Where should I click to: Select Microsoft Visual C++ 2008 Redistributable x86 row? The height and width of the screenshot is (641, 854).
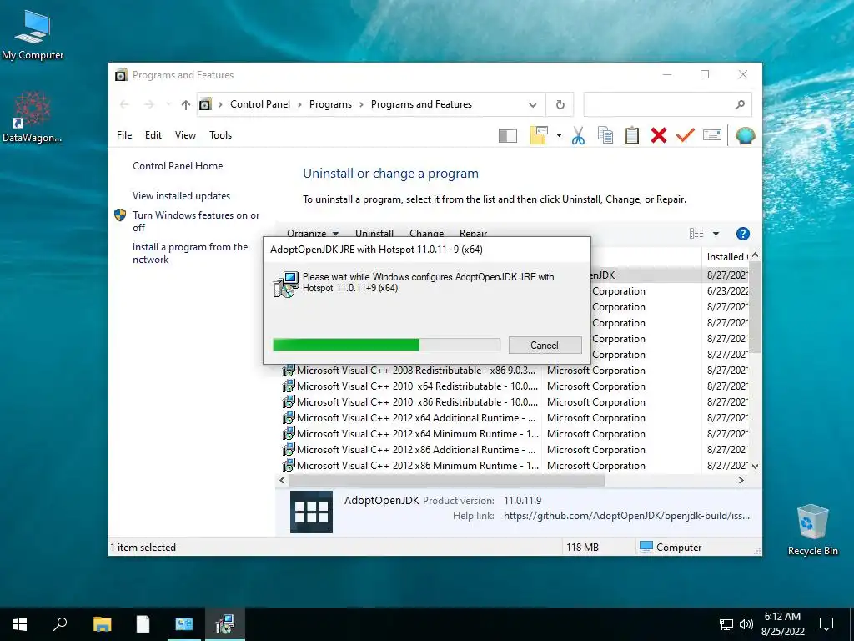tap(514, 370)
